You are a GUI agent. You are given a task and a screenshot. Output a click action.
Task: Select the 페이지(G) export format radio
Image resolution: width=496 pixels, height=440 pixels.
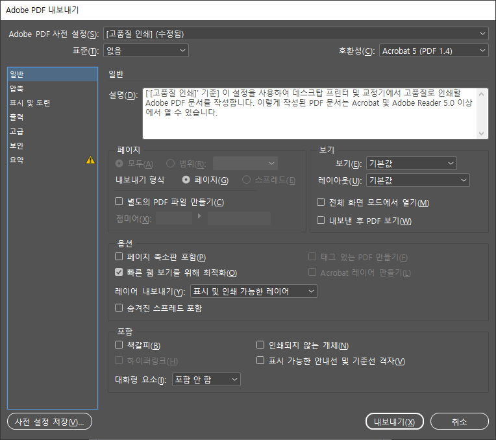(x=186, y=180)
